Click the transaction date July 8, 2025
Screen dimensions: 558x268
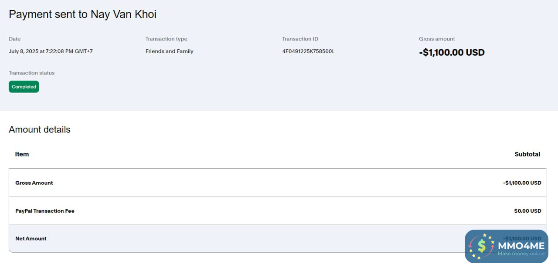[51, 51]
